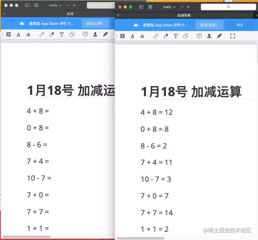This screenshot has width=258, height=240.
Task: Click the line 4 + 8 = 12
Action: point(157,113)
